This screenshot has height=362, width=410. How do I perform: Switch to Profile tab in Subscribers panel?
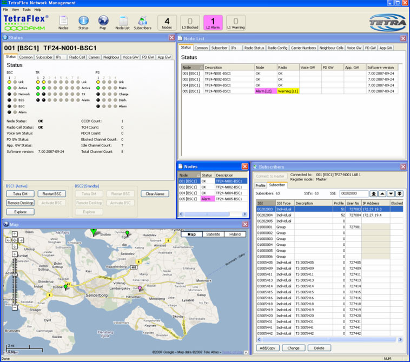[x=260, y=185]
